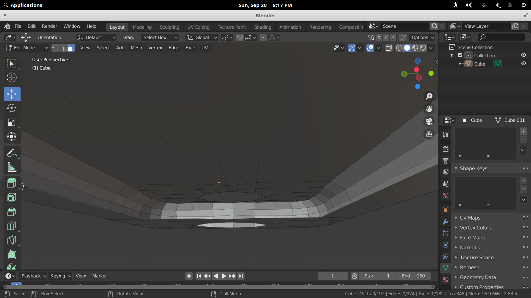Open the Modifier Properties wrench tab
This screenshot has height=298, width=531.
pos(445,222)
